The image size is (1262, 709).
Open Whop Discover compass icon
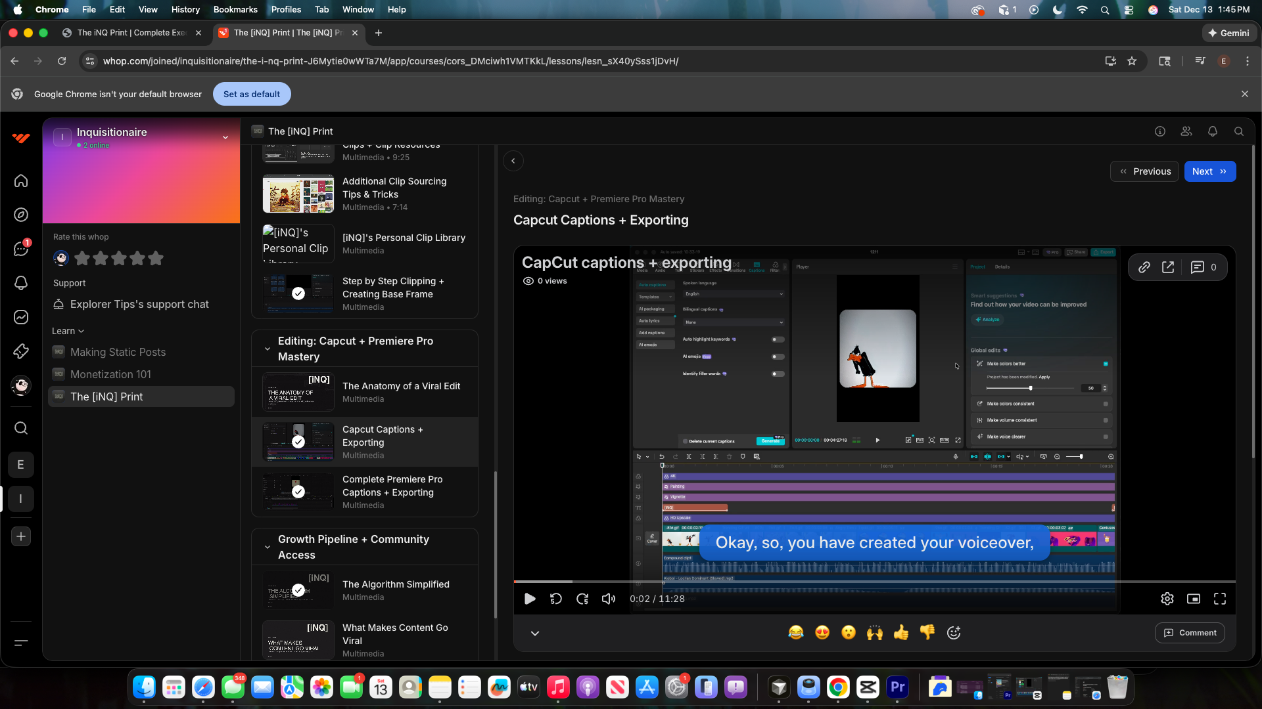point(21,215)
